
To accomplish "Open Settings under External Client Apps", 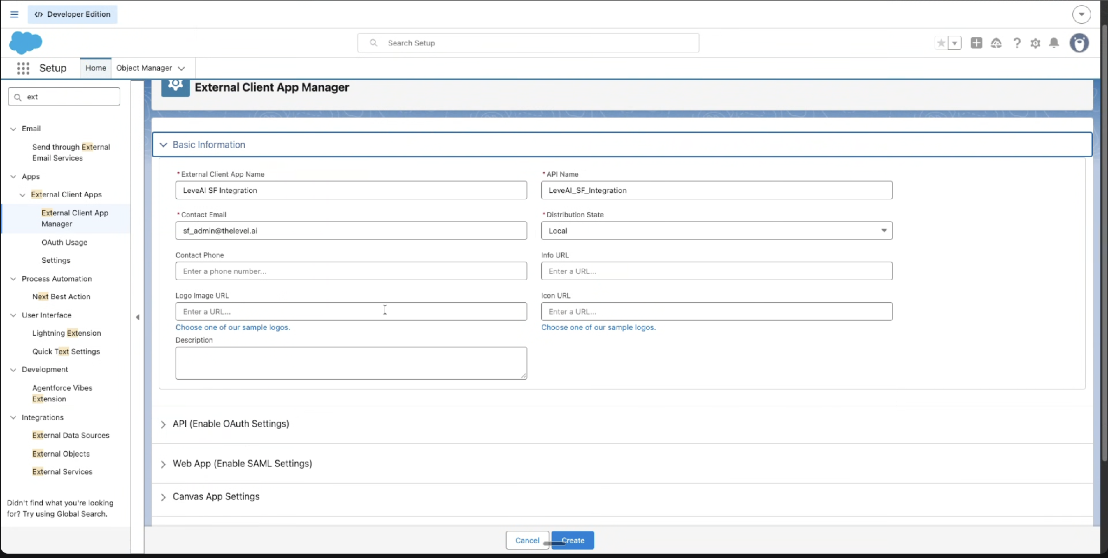I will (x=56, y=260).
